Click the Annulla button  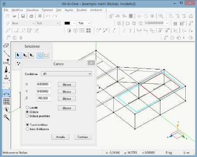(60, 137)
